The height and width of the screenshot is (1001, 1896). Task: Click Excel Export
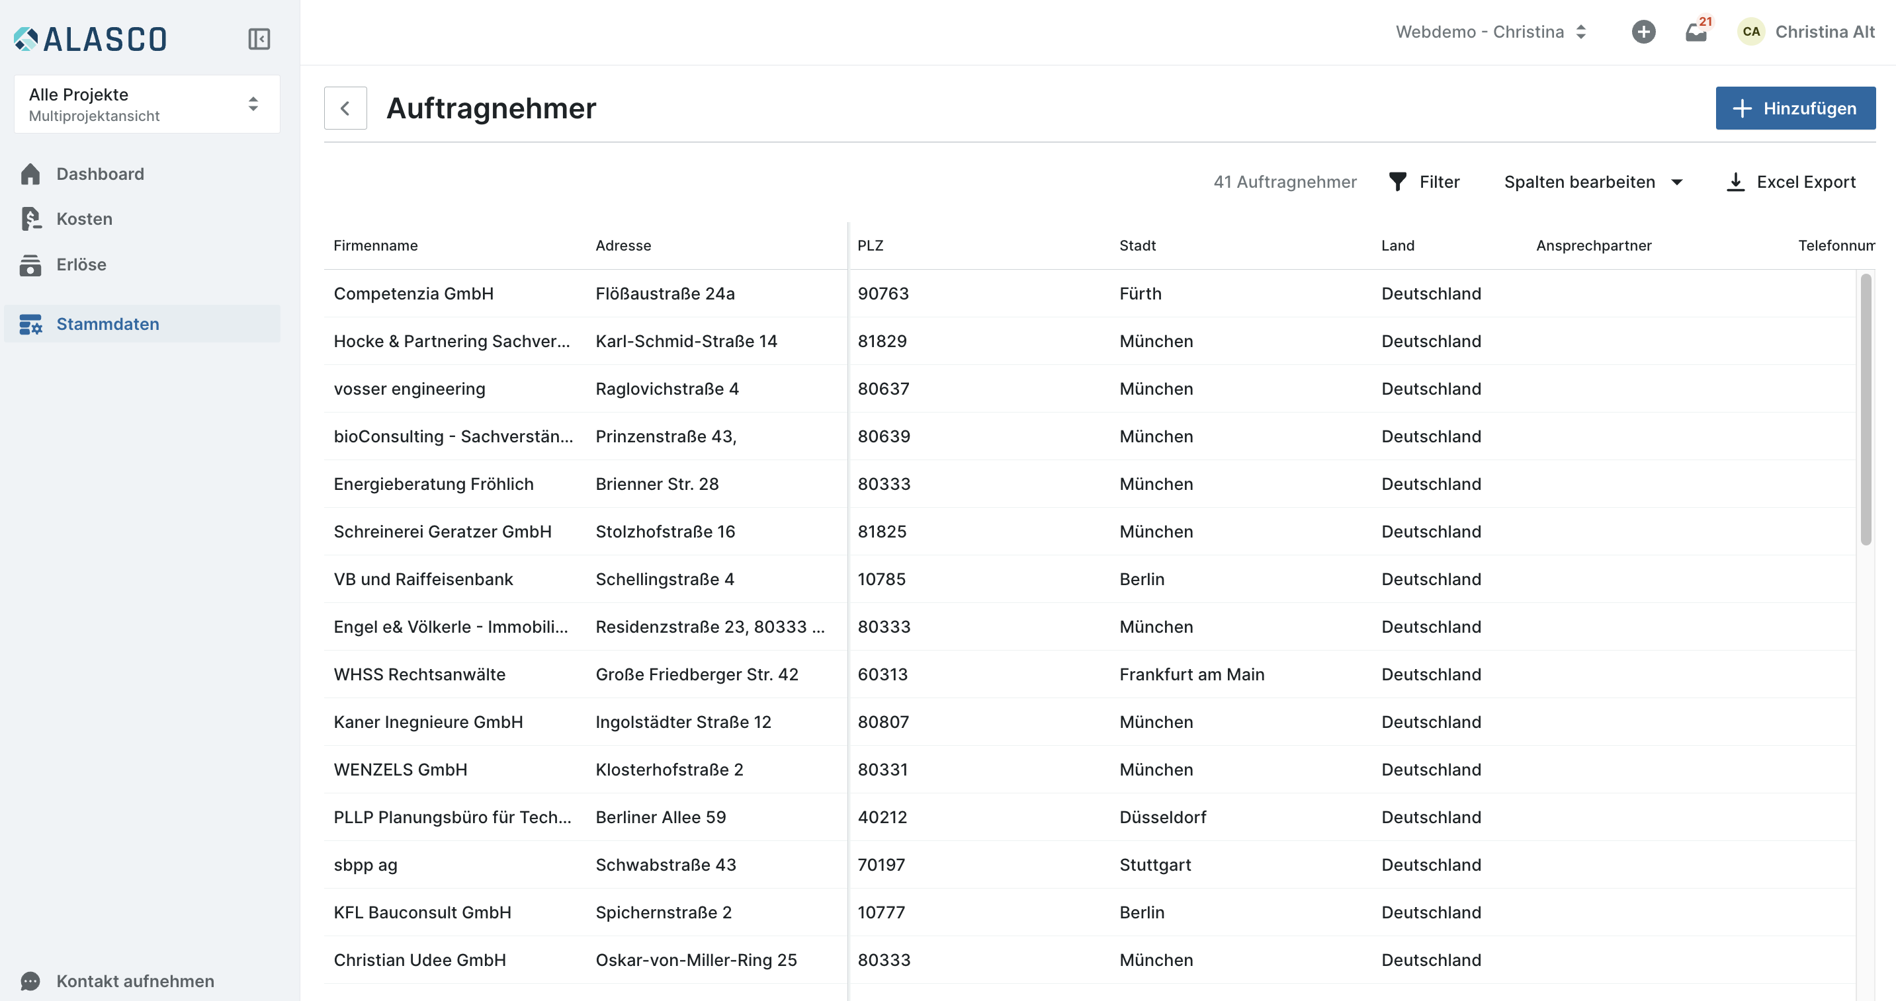1791,182
